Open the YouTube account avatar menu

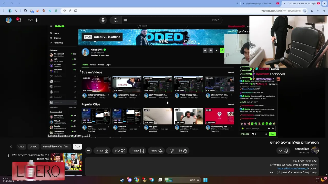point(8,20)
